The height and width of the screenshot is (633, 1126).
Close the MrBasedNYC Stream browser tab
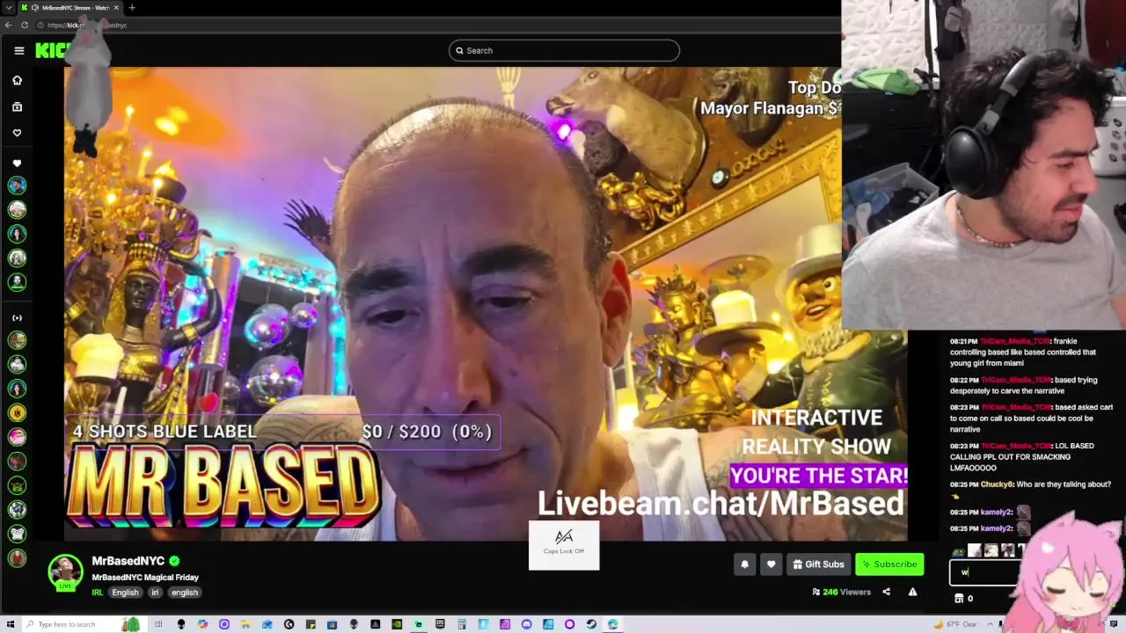(x=116, y=8)
